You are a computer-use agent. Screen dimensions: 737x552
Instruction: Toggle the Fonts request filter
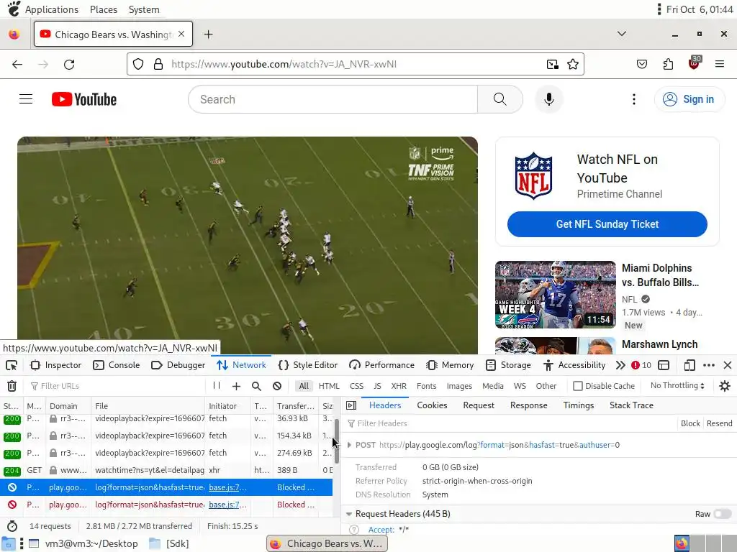(x=426, y=386)
